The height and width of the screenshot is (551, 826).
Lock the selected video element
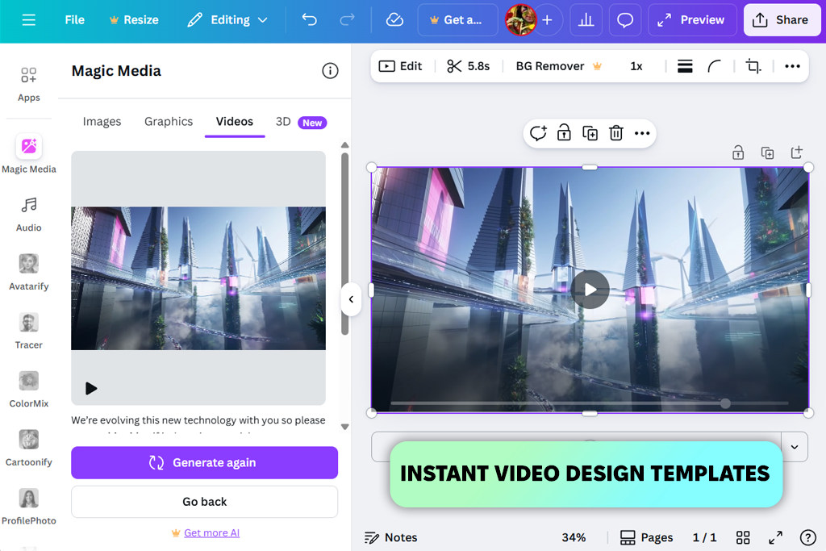(x=564, y=133)
